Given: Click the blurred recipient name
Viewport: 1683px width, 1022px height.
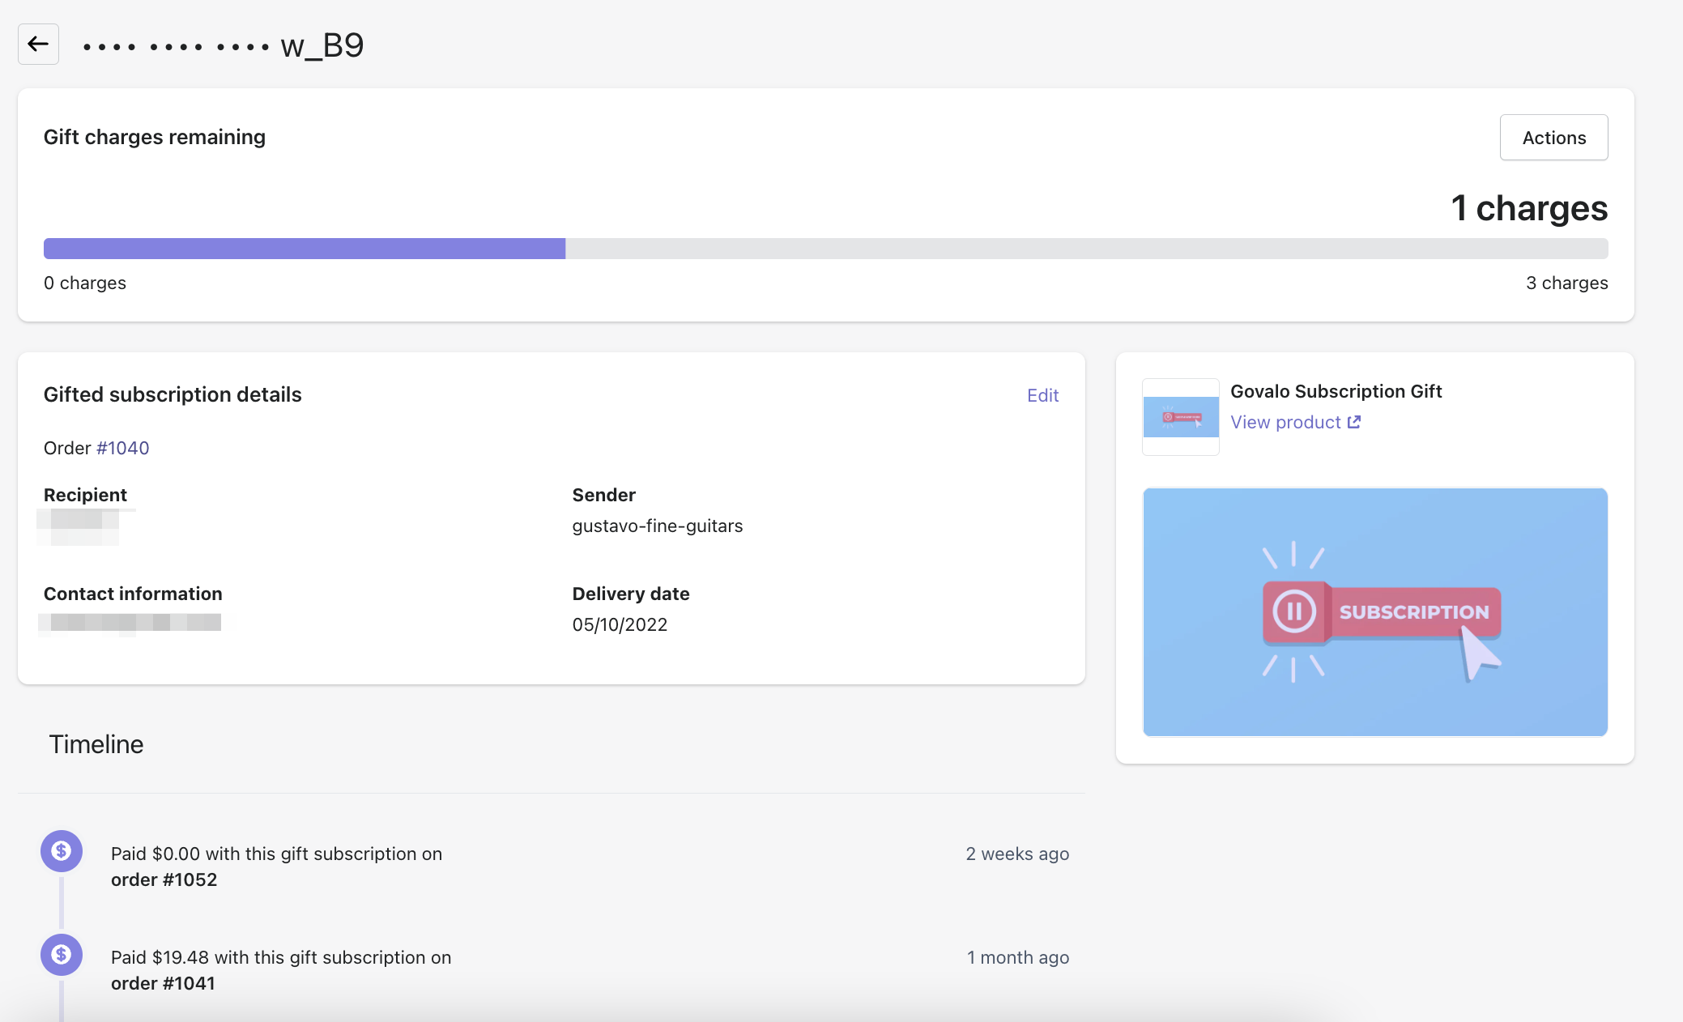Looking at the screenshot, I should [79, 526].
